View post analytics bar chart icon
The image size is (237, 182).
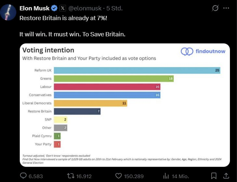[x=165, y=176]
